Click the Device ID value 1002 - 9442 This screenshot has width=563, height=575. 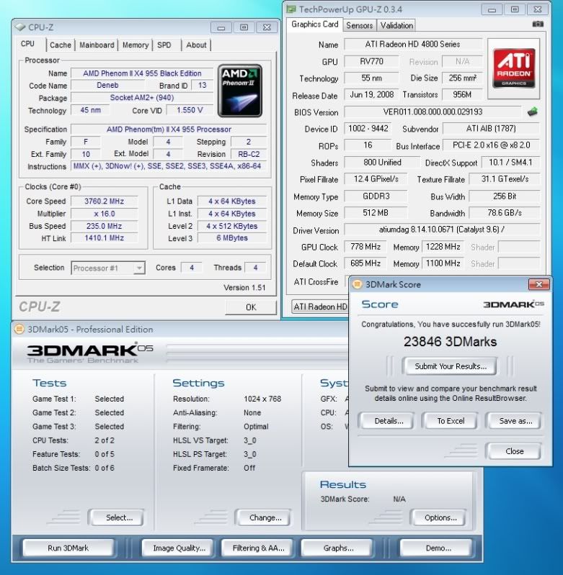[x=368, y=128]
